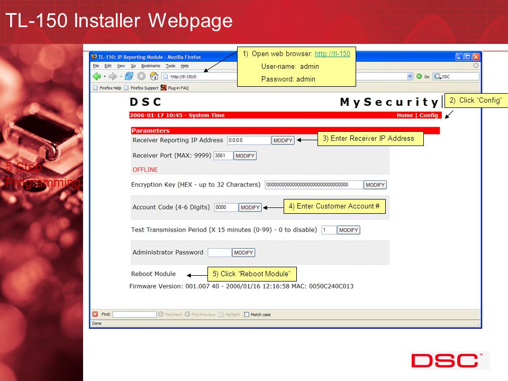Open the Firefox Help bookmark
Viewport: 508px width, 381px height.
[x=107, y=88]
